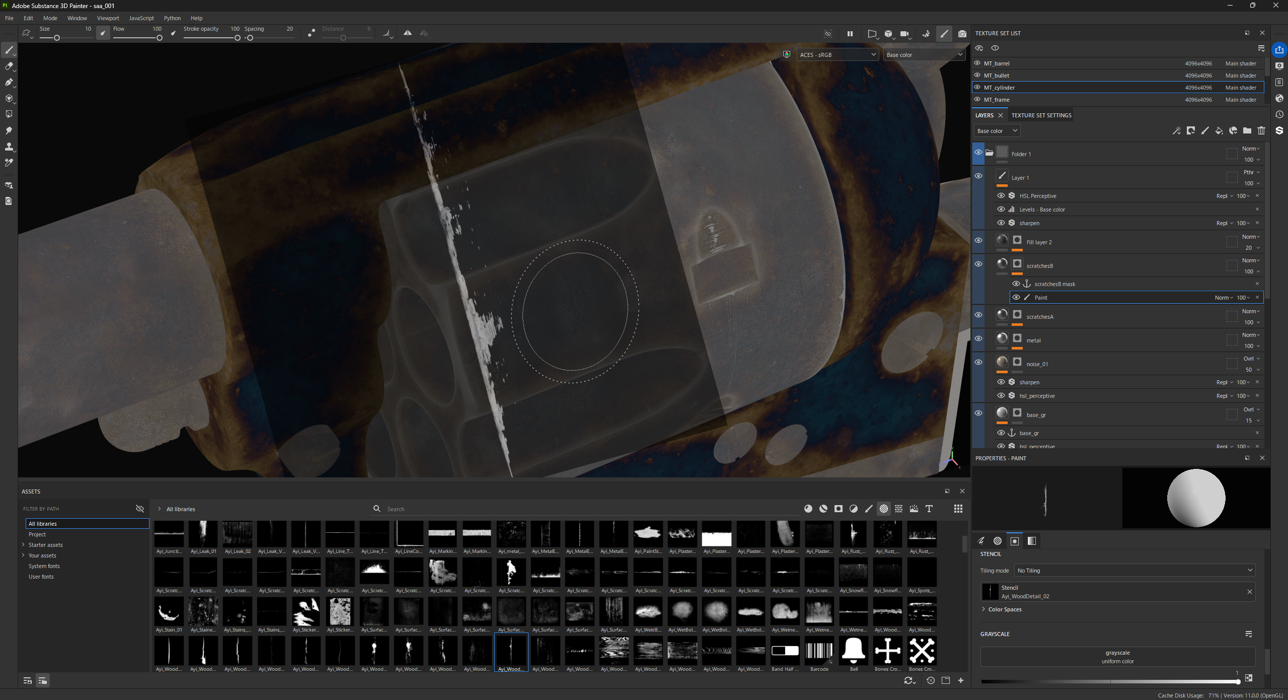Open the Viewport menu

tap(108, 18)
